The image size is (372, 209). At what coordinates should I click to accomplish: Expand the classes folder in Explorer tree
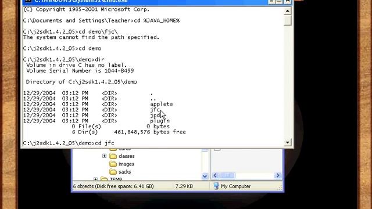coord(105,156)
